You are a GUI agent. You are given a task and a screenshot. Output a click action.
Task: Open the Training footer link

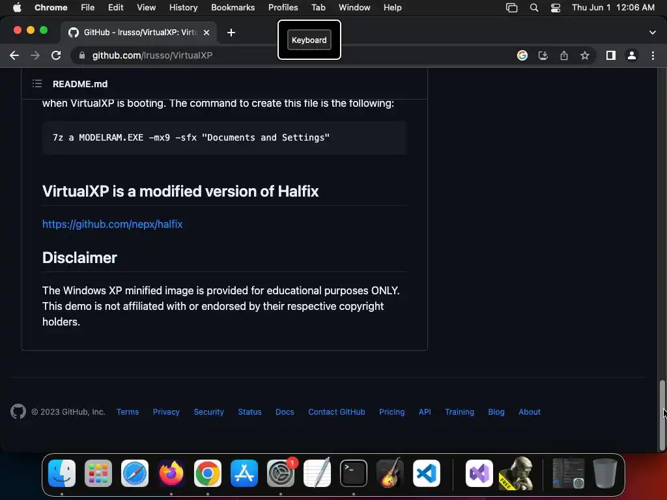[x=459, y=411]
